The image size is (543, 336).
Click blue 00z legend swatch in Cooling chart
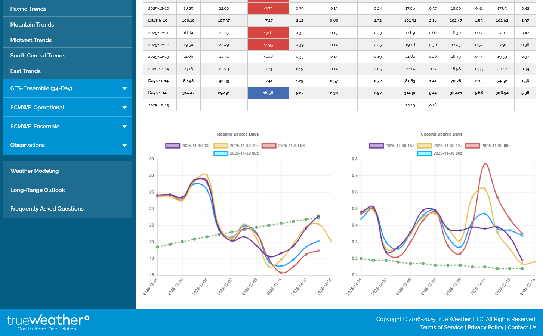pyautogui.click(x=425, y=153)
